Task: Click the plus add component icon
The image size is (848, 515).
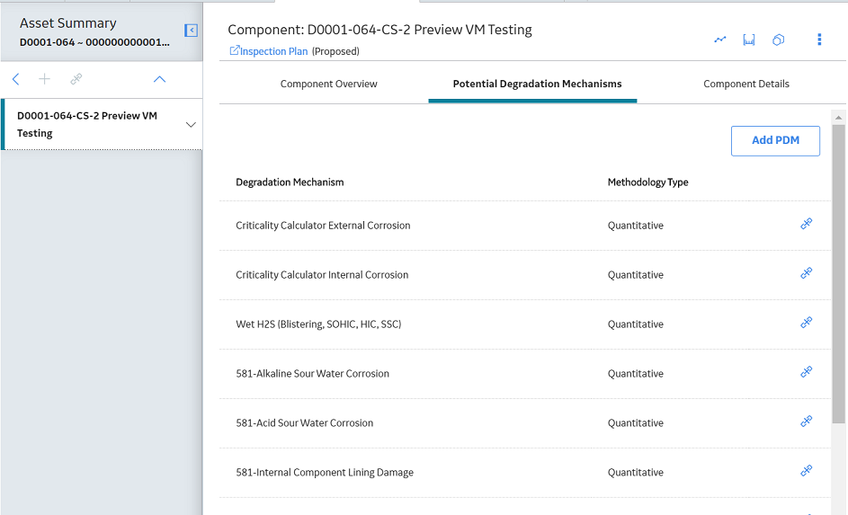Action: coord(44,79)
